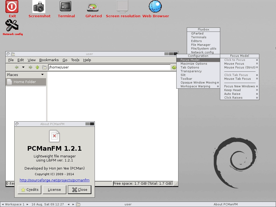Open the history dropdown arrow in PCManFM toolbar
The height and width of the screenshot is (207, 276).
click(23, 67)
